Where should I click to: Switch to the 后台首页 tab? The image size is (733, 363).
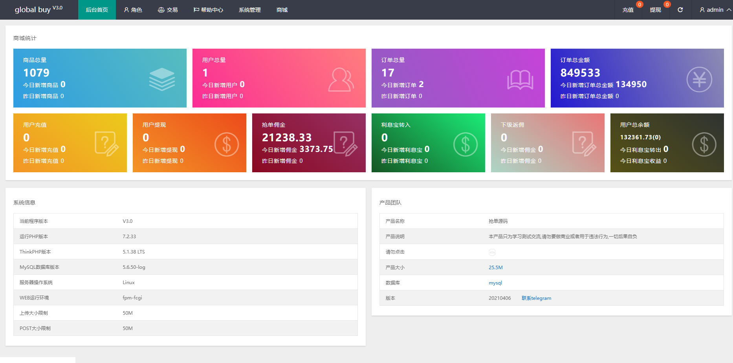click(x=97, y=10)
